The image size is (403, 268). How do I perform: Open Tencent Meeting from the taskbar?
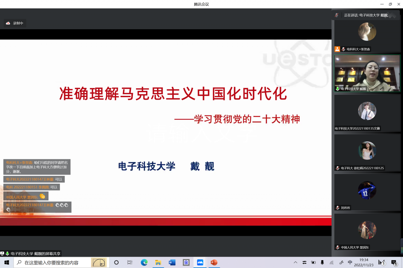point(200,263)
